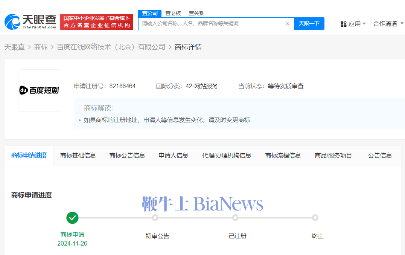Screen dimensions: 405x255
Task: Click the 百度短剧 trademark thumbnail
Action: click(x=39, y=90)
